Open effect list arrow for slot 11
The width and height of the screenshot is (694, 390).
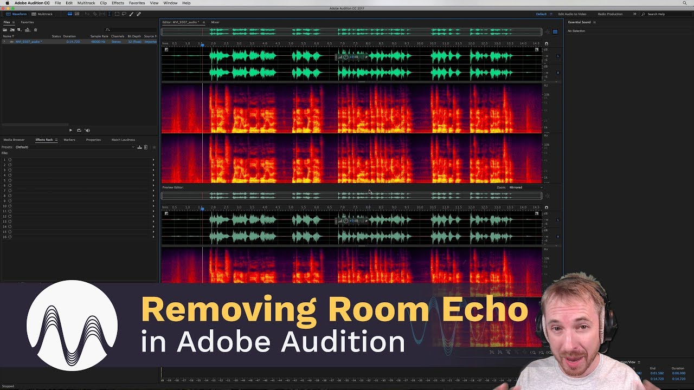pos(153,211)
